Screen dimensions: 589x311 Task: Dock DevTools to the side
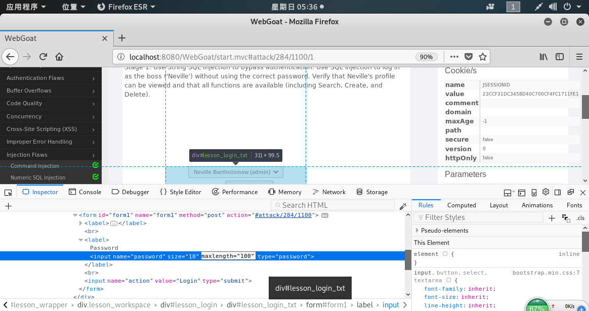(558, 192)
